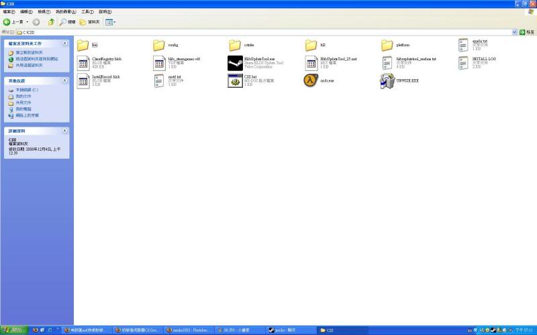Open the 工具 menu

click(x=87, y=11)
